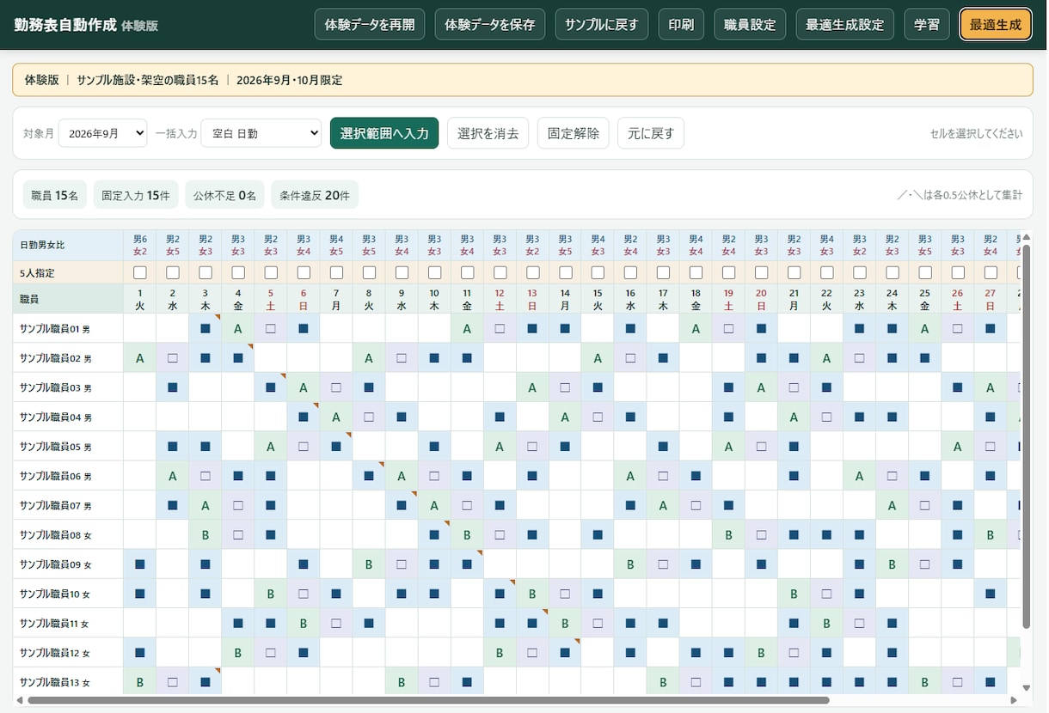Select 職員08's B shift on day 3
This screenshot has width=1049, height=713.
point(206,534)
